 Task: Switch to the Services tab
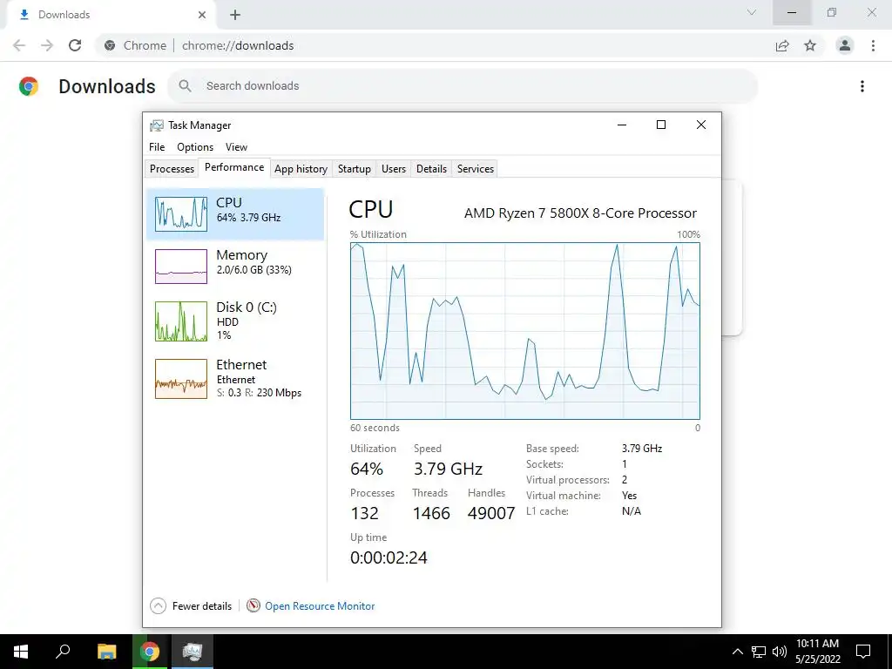point(476,169)
